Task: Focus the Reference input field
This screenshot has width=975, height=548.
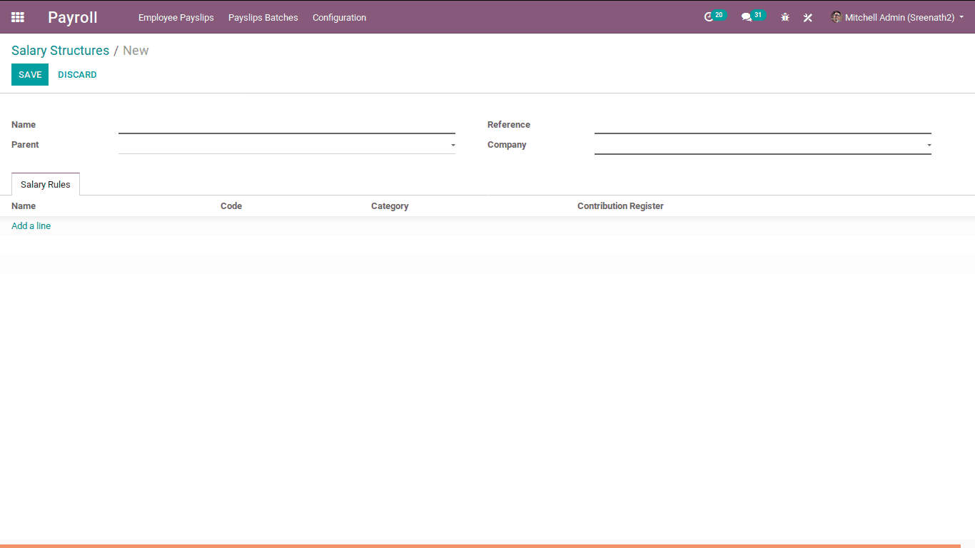Action: (x=763, y=125)
